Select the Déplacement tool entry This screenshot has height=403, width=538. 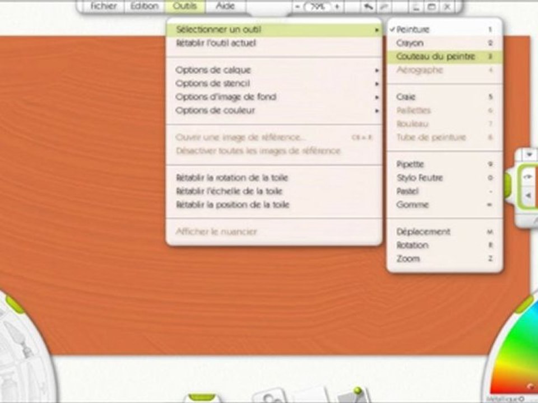point(444,232)
